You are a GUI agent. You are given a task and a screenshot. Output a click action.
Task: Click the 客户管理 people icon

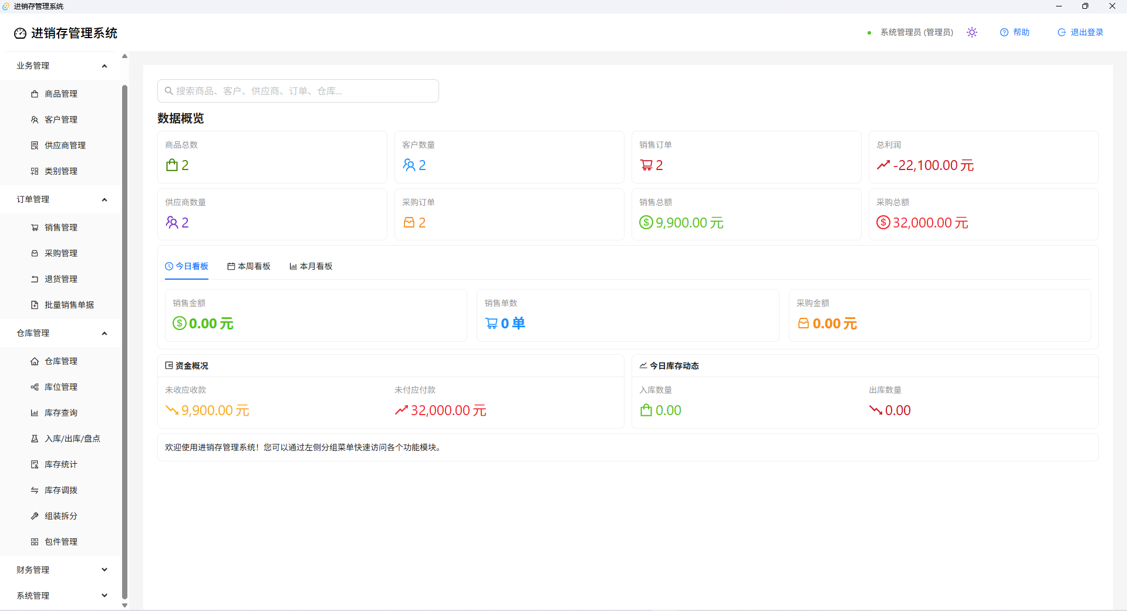35,120
